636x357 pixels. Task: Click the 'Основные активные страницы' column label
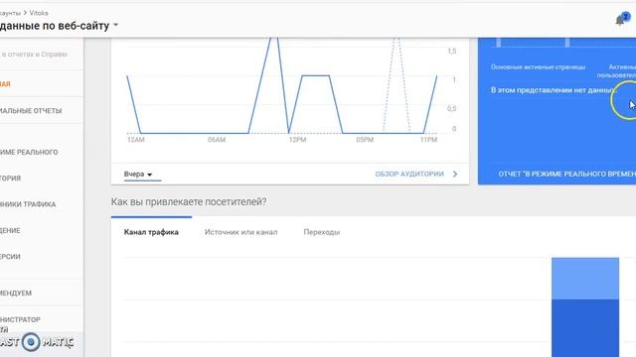coord(538,66)
